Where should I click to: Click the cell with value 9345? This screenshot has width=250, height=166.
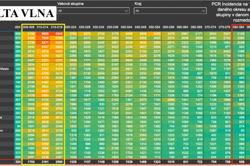click(x=57, y=33)
